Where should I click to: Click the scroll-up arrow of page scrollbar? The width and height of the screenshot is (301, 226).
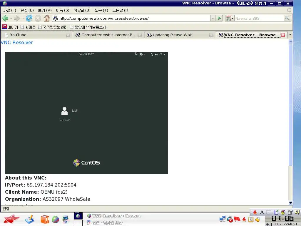290,41
